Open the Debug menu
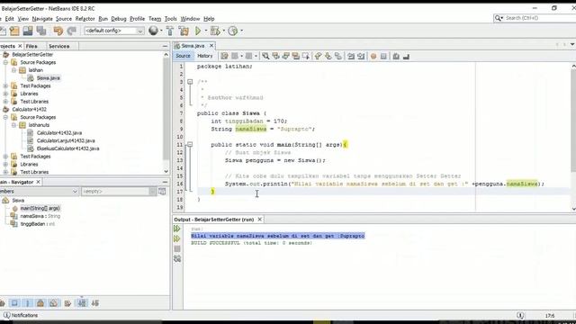Image resolution: width=576 pixels, height=324 pixels. (119, 19)
